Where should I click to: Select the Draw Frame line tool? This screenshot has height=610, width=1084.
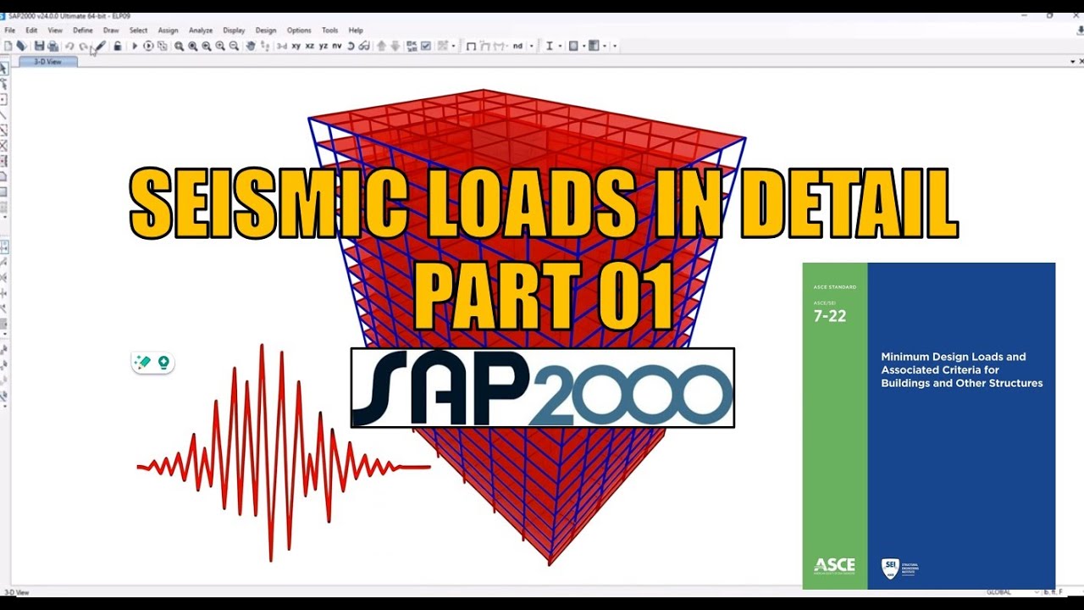point(4,114)
